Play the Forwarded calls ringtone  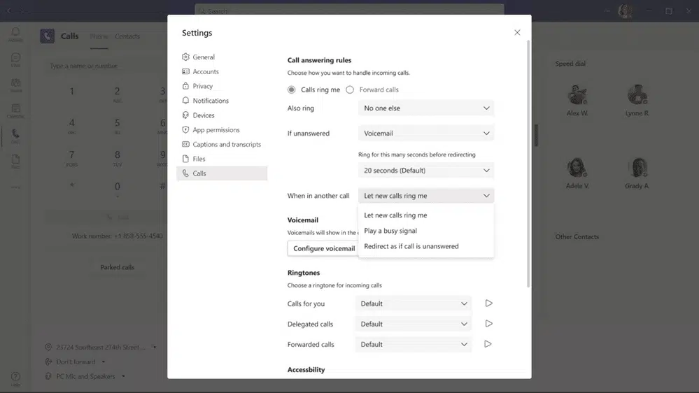pyautogui.click(x=488, y=344)
